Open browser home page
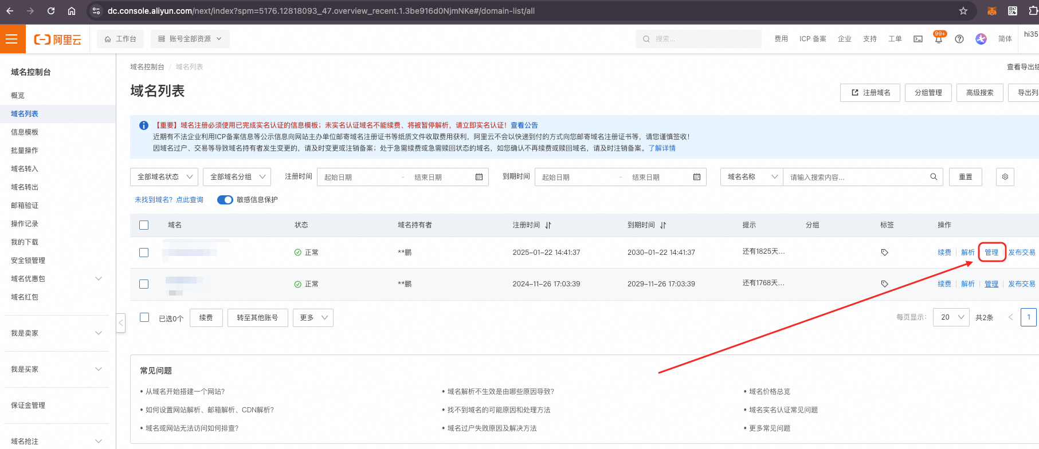This screenshot has width=1039, height=449. [x=72, y=11]
